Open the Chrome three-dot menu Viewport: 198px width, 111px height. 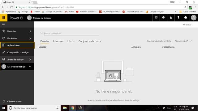pyautogui.click(x=195, y=7)
